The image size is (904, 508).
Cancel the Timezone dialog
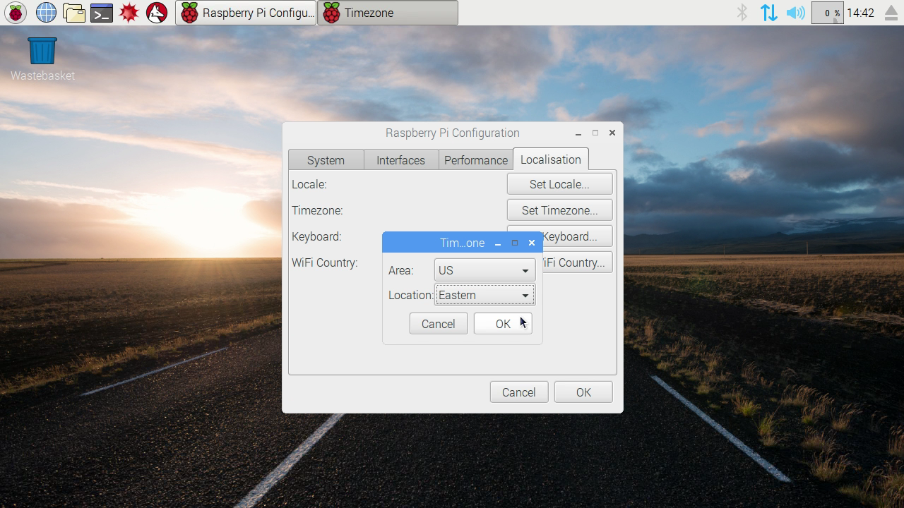point(438,324)
